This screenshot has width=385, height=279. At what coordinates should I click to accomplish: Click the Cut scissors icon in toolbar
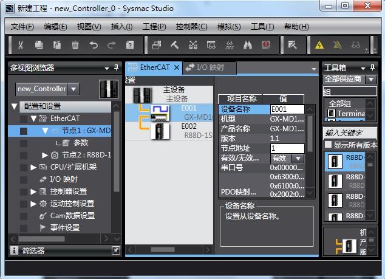[x=20, y=45]
